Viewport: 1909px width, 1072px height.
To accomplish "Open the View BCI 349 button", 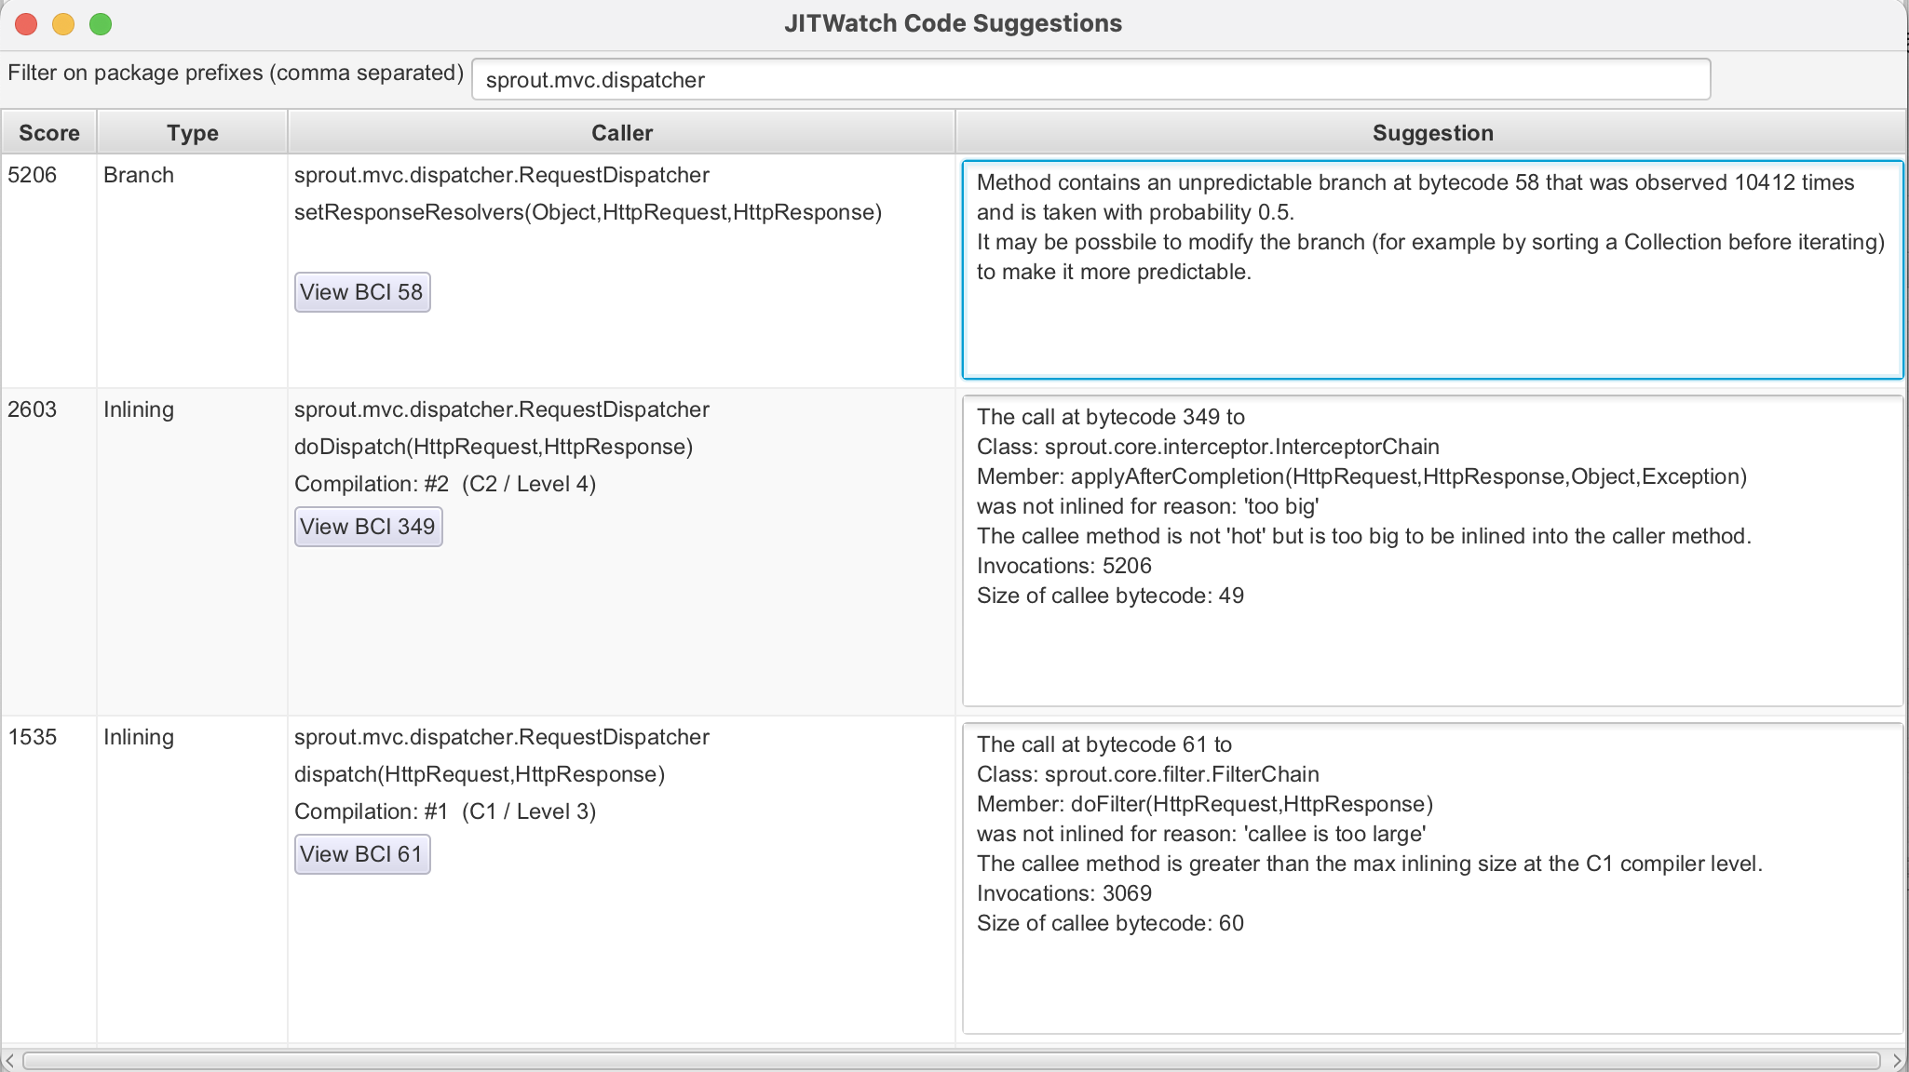I will pos(368,527).
